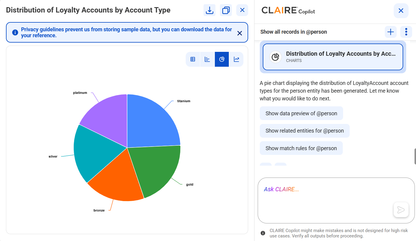The height and width of the screenshot is (241, 416).
Task: Select the pie chart view
Action: [222, 59]
